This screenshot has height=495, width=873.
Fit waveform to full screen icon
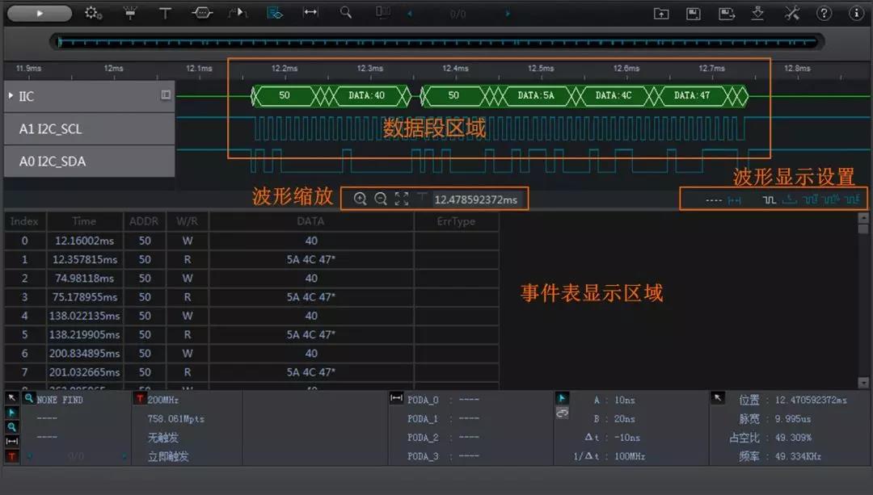(x=402, y=199)
